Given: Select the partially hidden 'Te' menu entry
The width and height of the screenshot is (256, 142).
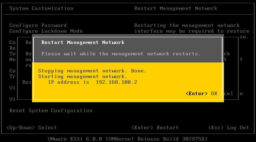Looking at the screenshot, I should point(12,54).
